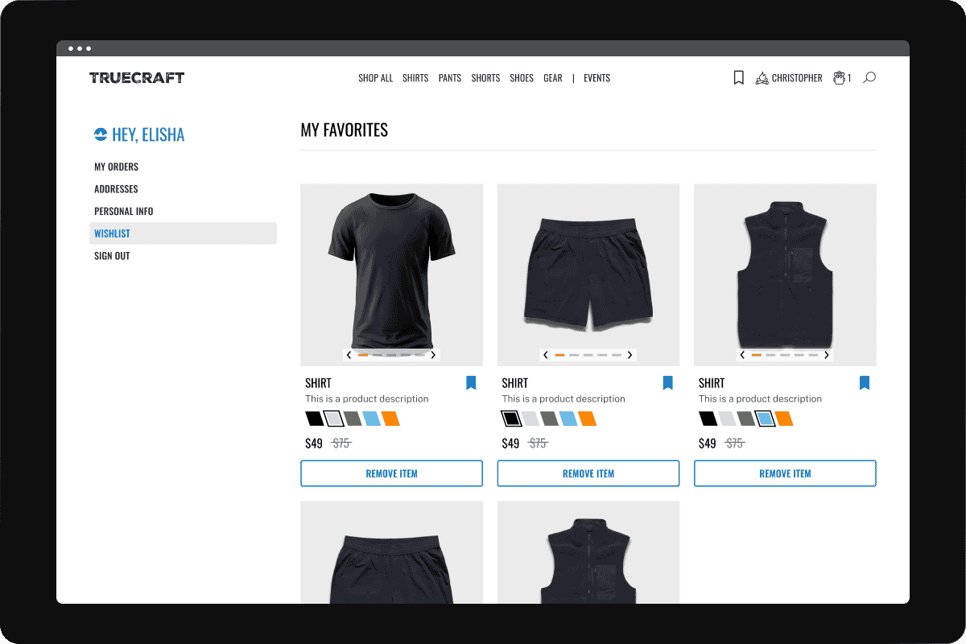Click the avatar icon next to HEY, ELISHA
The width and height of the screenshot is (966, 644).
101,134
